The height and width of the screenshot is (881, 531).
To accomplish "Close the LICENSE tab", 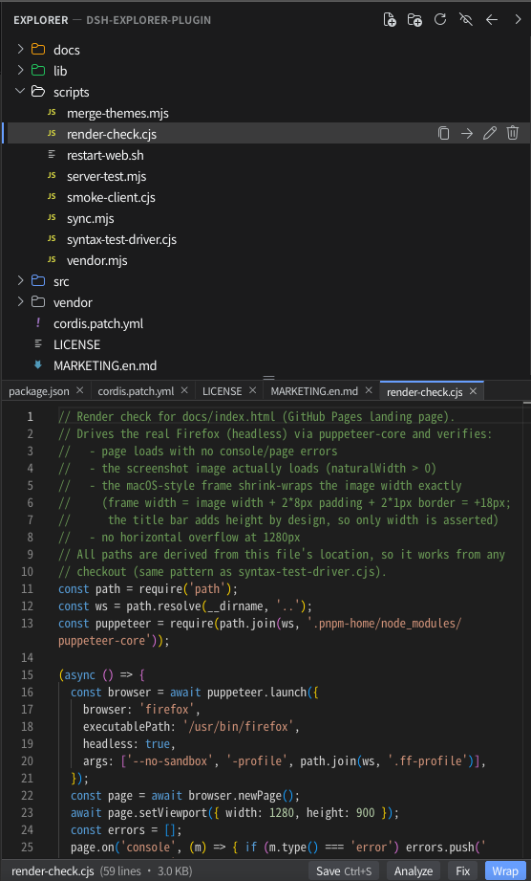I will click(252, 390).
